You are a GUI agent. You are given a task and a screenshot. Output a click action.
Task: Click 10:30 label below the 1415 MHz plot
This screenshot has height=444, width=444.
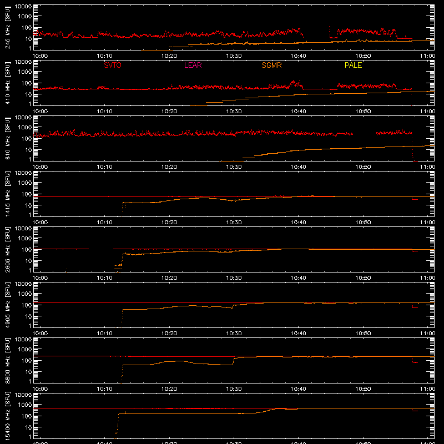[x=234, y=223]
